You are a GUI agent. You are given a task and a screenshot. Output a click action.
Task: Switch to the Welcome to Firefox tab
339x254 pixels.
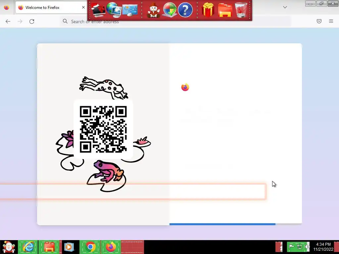coord(51,8)
